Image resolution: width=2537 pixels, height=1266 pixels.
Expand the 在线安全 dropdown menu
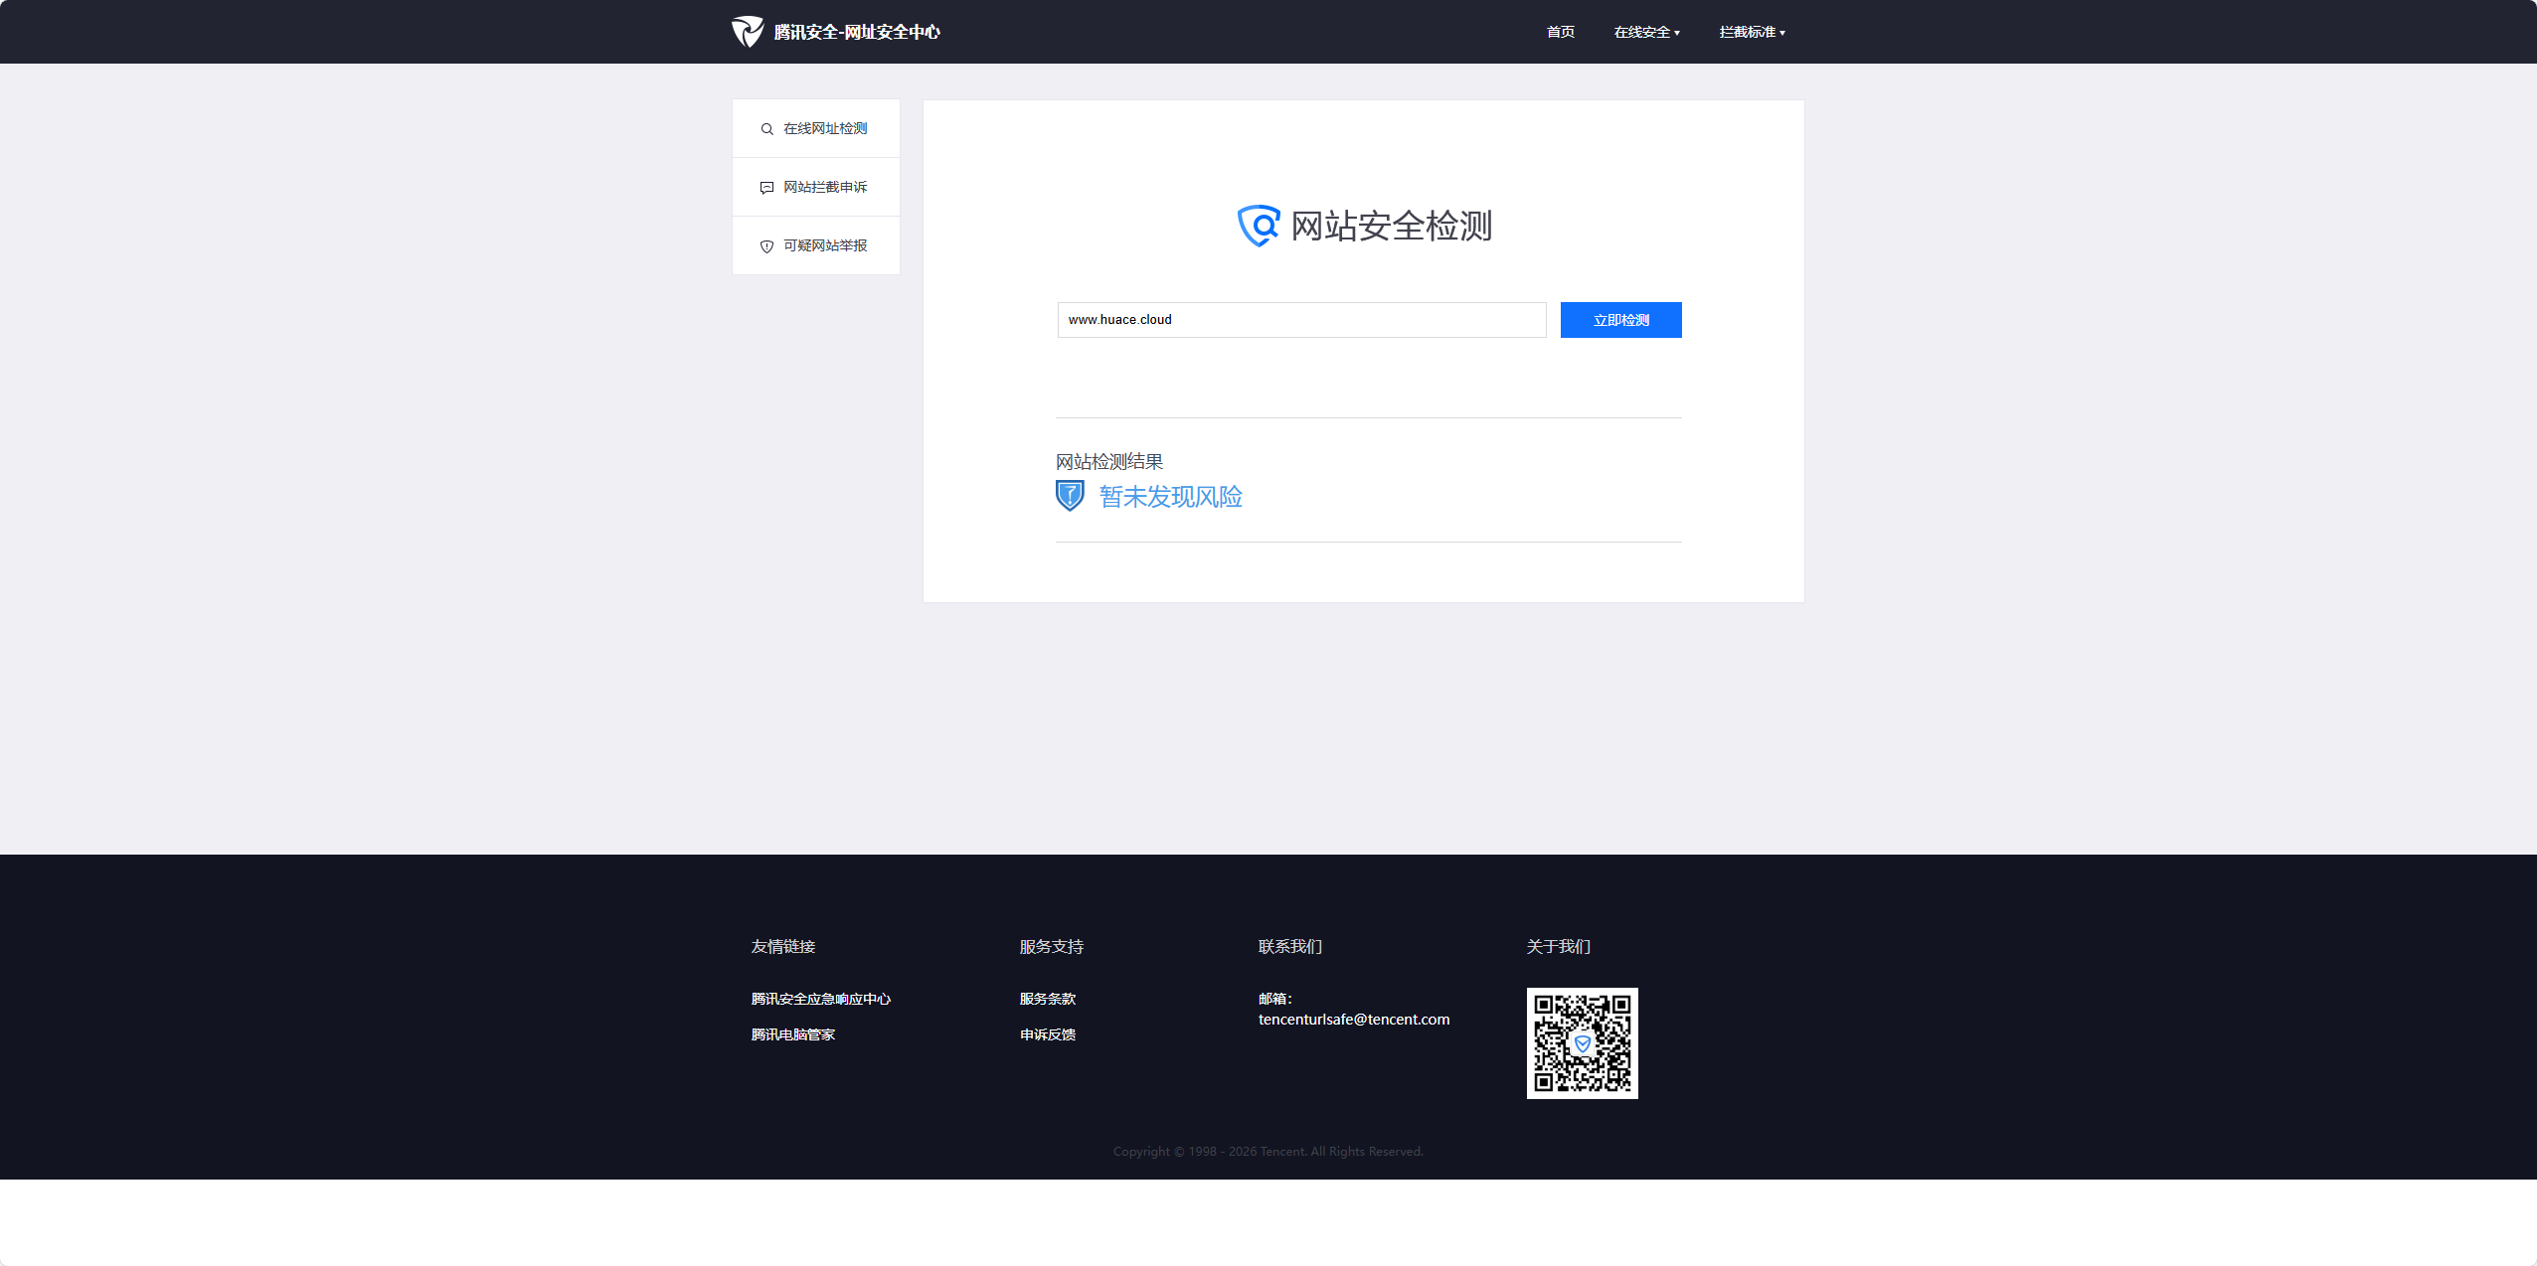click(x=1646, y=33)
